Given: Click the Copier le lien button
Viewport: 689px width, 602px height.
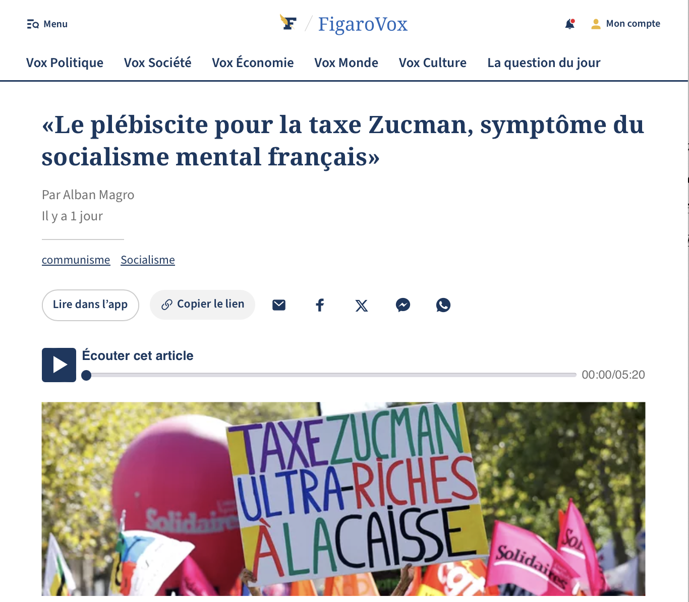Looking at the screenshot, I should (x=202, y=305).
